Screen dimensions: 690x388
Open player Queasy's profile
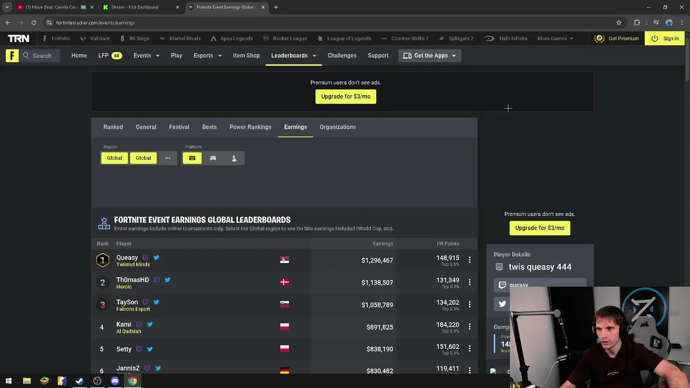127,258
